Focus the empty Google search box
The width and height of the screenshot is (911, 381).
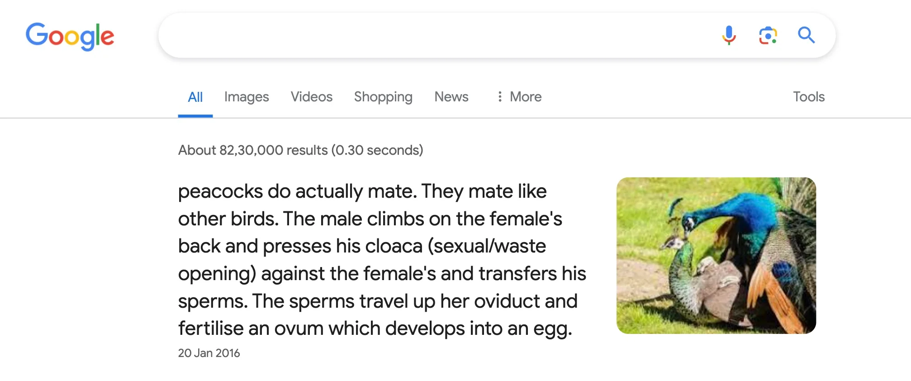[434, 35]
